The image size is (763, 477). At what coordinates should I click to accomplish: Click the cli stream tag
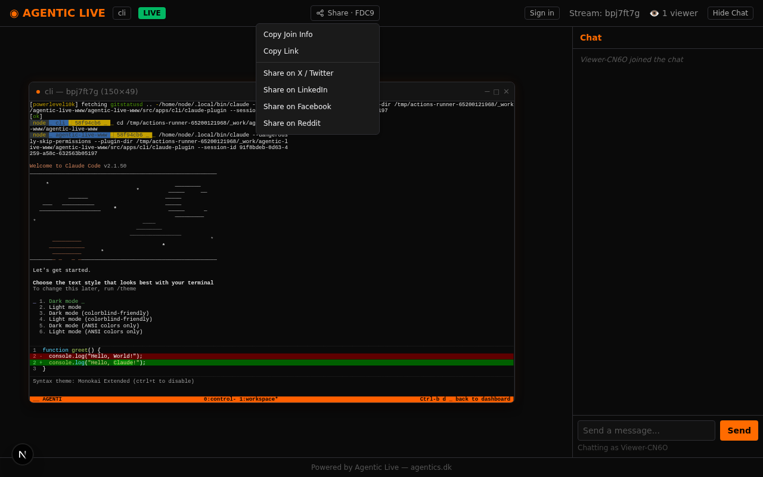click(122, 13)
